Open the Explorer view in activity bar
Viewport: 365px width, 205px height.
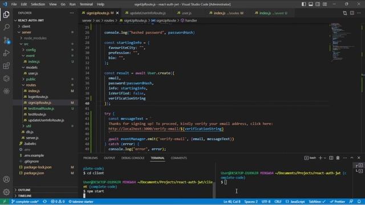click(6, 14)
